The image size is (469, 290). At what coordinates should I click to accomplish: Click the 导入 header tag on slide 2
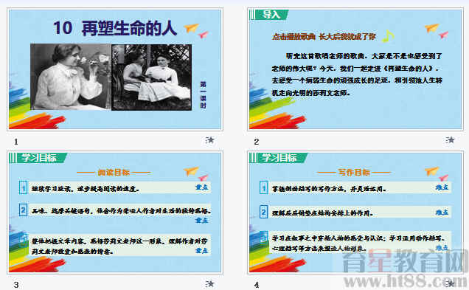point(269,14)
